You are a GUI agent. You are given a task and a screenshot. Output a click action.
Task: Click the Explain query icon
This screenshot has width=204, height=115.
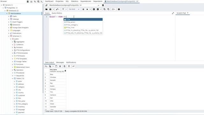(x=94, y=9)
